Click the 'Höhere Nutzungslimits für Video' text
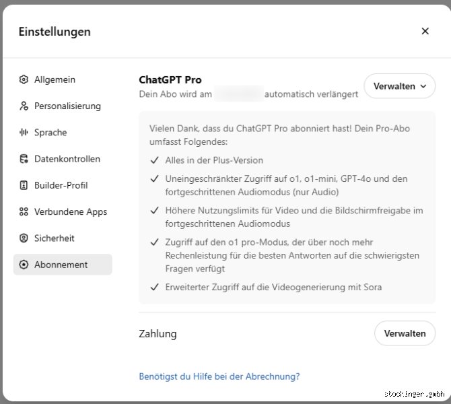451x404 pixels. pos(294,217)
